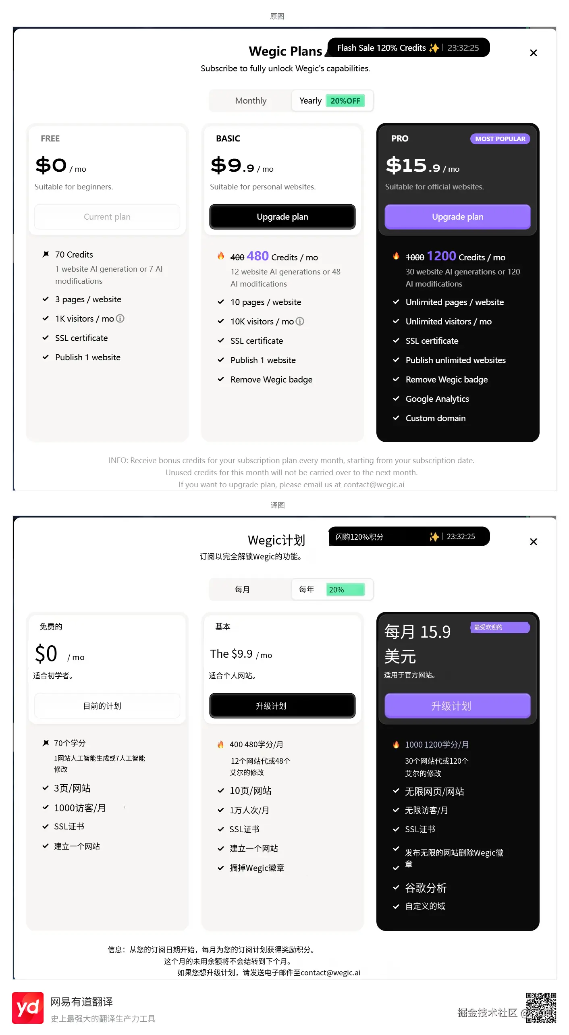This screenshot has height=1035, width=569.
Task: Click the "Unlimited pages / website" text
Action: tap(455, 302)
